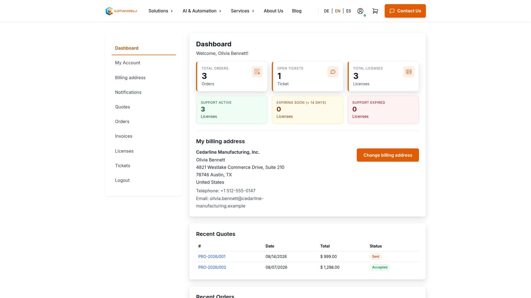Click the olivia.bennett email address text
This screenshot has height=298, width=531.
coord(230,202)
